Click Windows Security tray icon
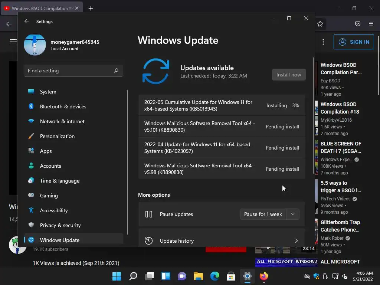380x285 pixels. 316,276
